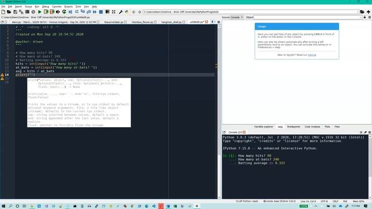Run the current selection or line
Screen dimensions: 372x209
[58, 12]
